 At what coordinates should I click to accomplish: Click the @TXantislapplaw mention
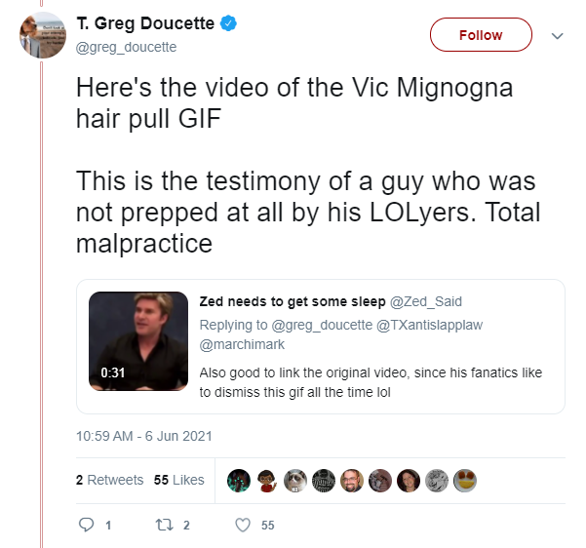429,325
